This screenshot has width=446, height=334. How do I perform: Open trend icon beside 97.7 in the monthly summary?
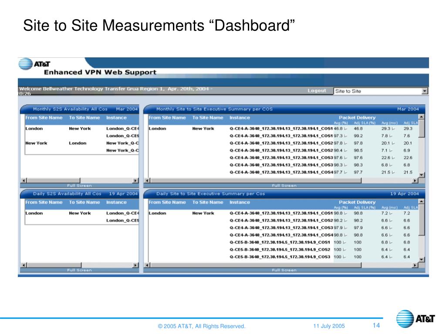click(x=345, y=172)
